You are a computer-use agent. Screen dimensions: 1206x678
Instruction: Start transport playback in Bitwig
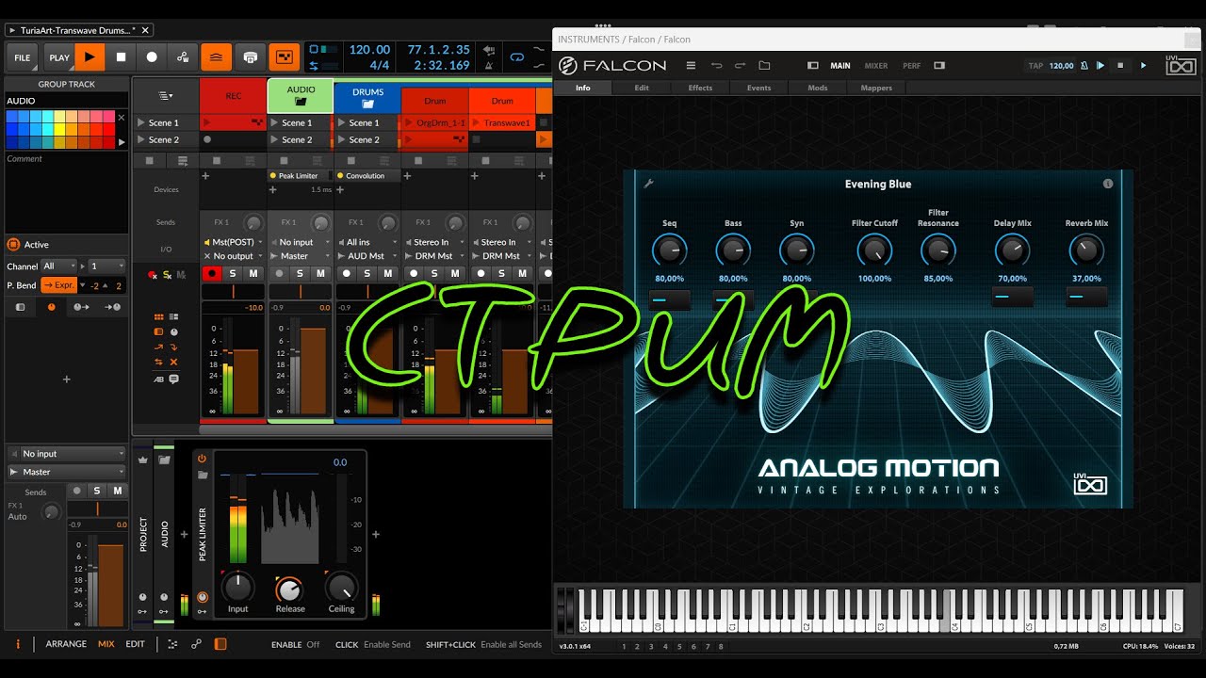[90, 57]
